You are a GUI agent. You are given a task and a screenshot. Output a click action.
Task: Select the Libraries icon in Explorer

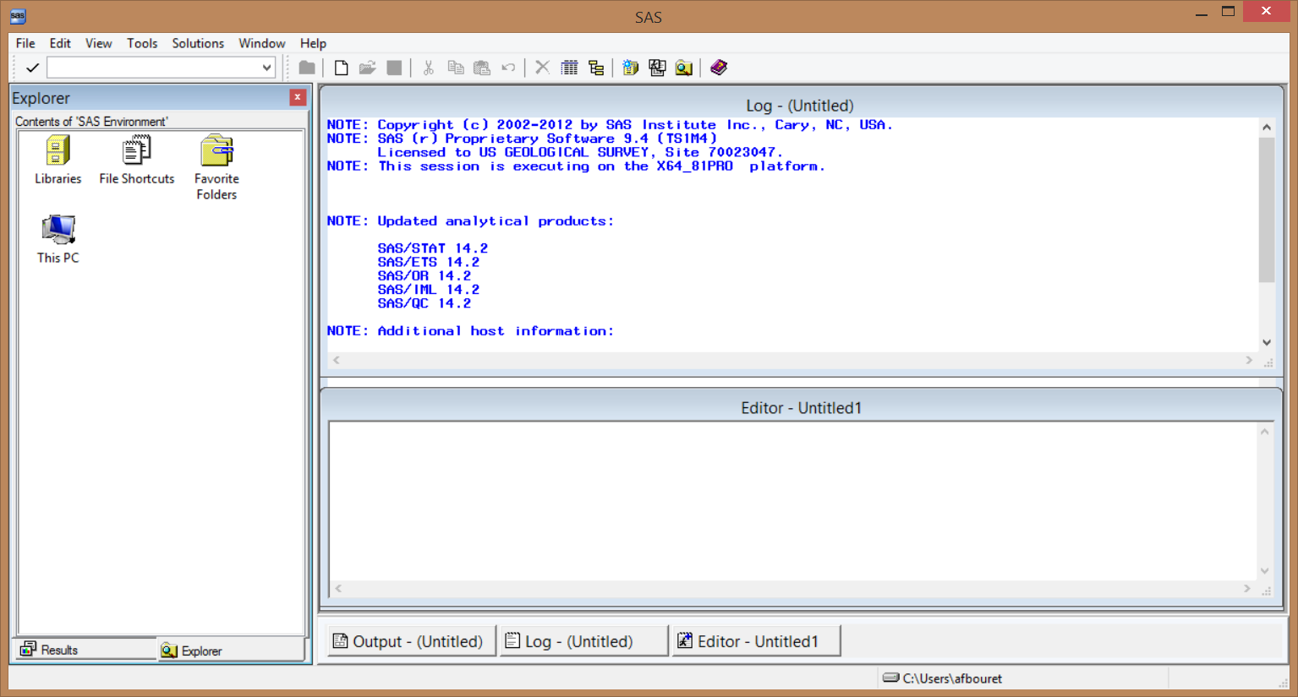tap(58, 160)
